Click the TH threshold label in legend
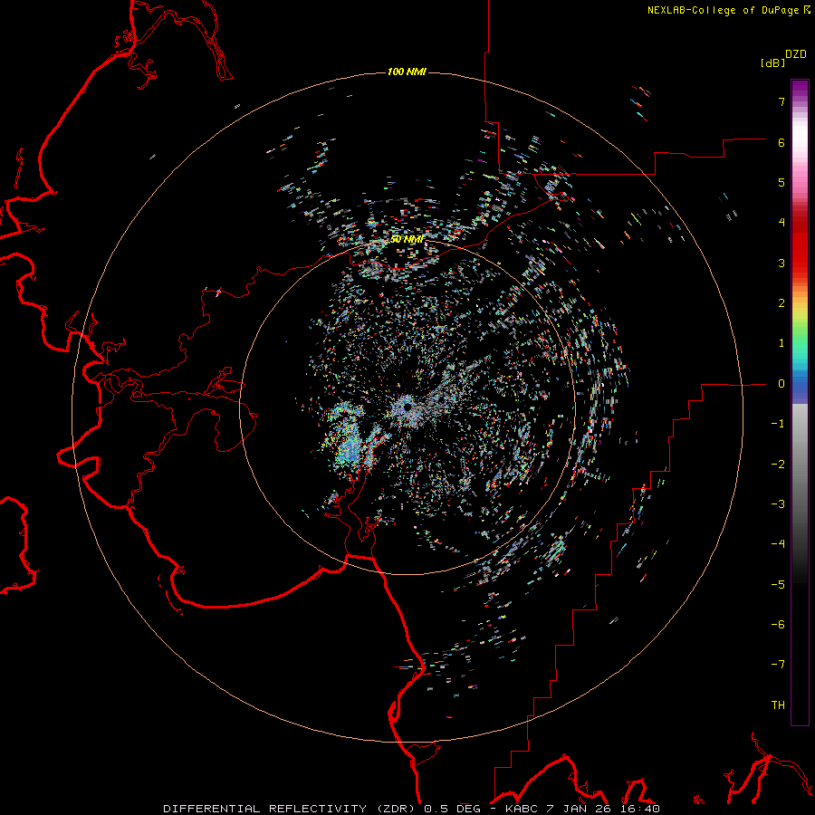This screenshot has width=815, height=815. pos(778,705)
